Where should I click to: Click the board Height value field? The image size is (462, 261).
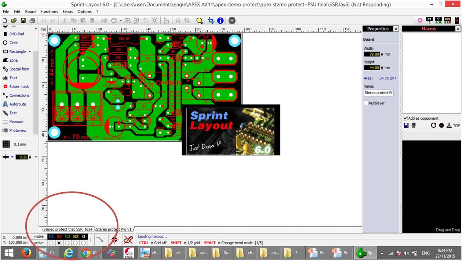(372, 68)
